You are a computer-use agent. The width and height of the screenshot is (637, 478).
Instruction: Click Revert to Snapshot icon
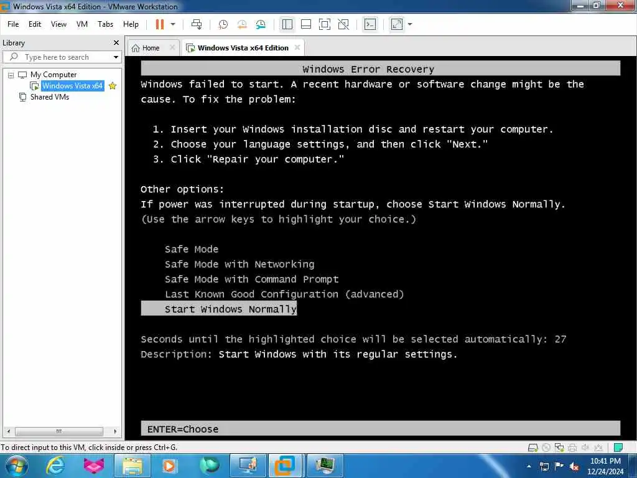pyautogui.click(x=242, y=24)
